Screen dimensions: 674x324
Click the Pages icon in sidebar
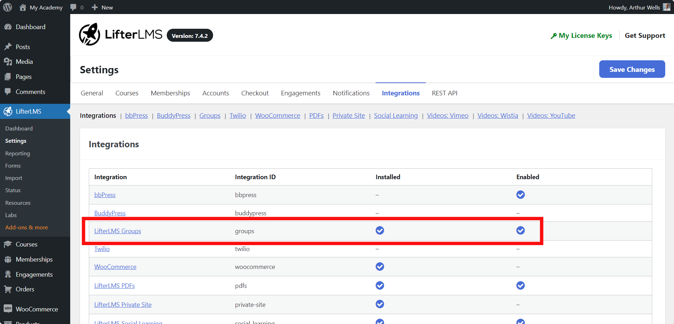point(8,77)
